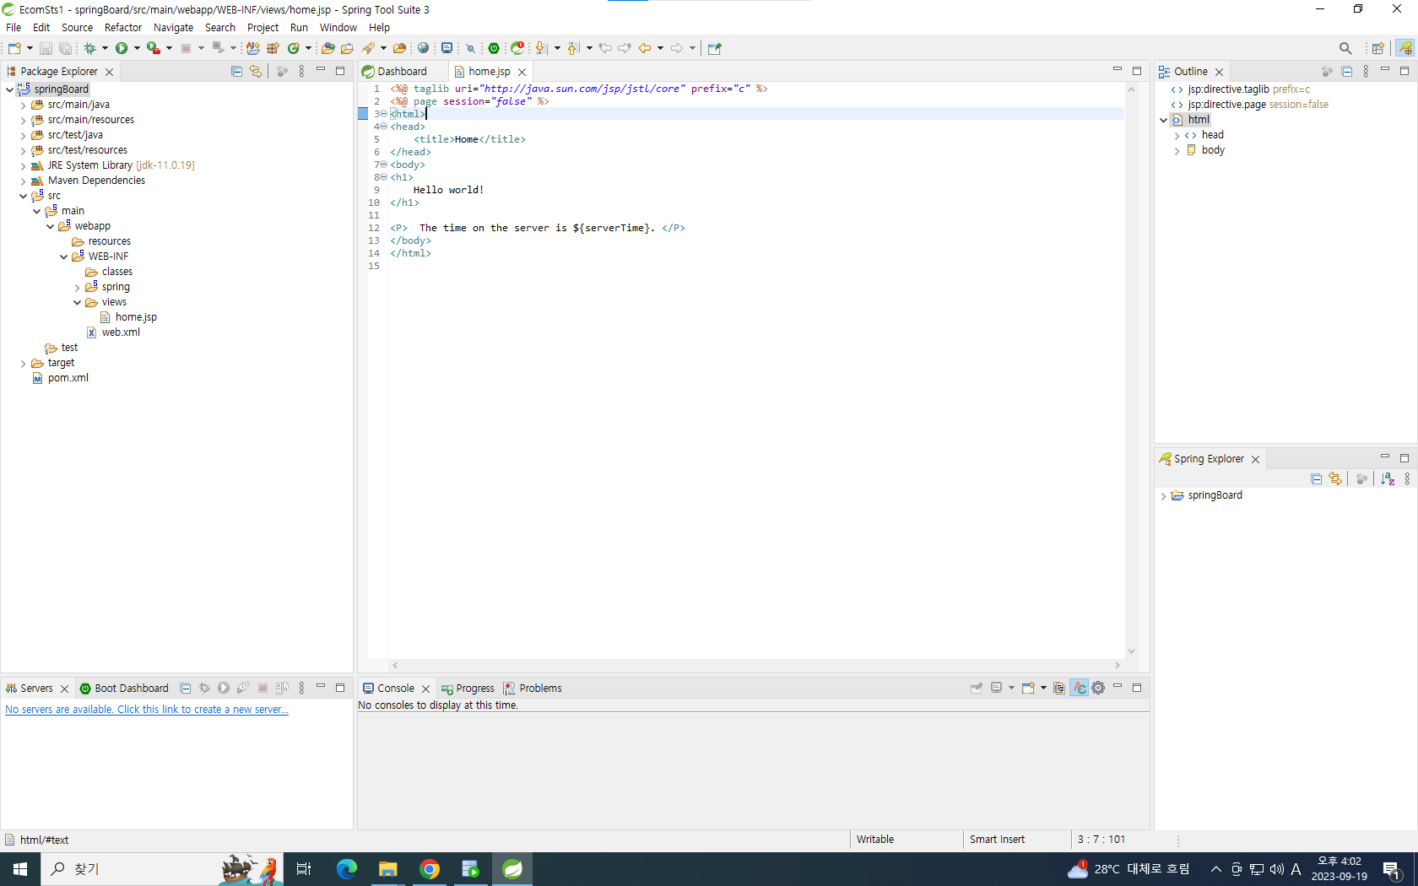Toggle code folding at the html line
The width and height of the screenshot is (1418, 886).
coord(383,114)
